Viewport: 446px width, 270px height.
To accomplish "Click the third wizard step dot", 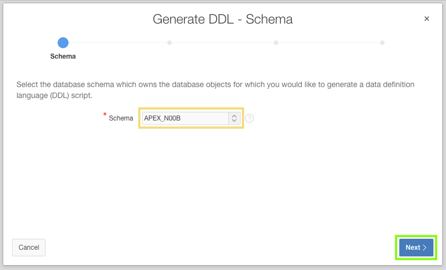I will [276, 42].
